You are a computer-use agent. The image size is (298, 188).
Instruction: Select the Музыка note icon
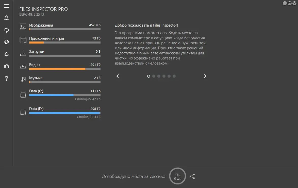coord(23,79)
